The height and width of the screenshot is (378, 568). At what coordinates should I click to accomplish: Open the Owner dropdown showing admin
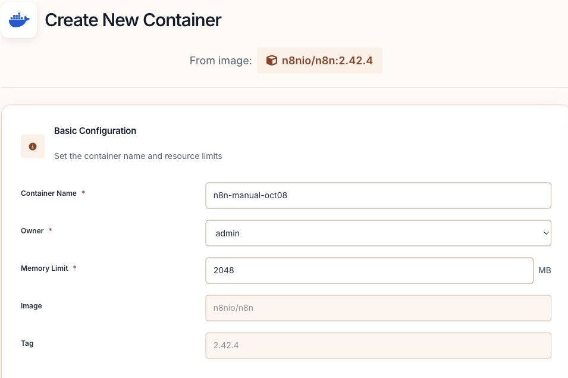tap(378, 233)
